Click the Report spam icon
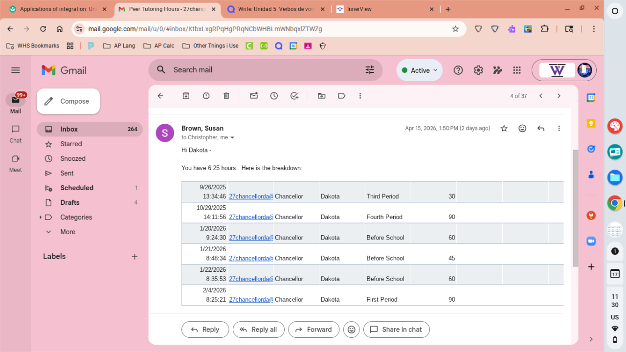 (x=206, y=96)
